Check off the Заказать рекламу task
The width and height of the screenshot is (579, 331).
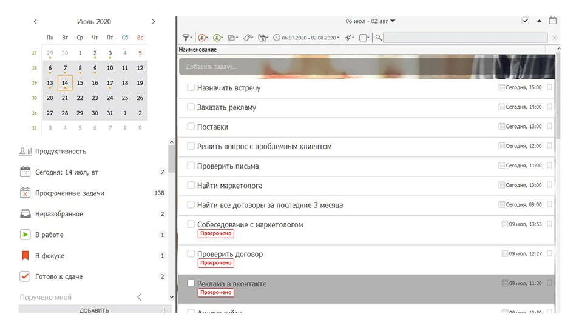[x=191, y=107]
